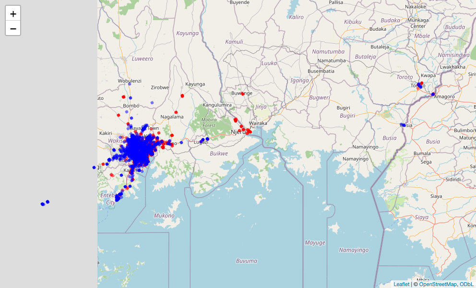The height and width of the screenshot is (288, 476).
Task: Click the 'Luuka' district label
Action: click(269, 63)
